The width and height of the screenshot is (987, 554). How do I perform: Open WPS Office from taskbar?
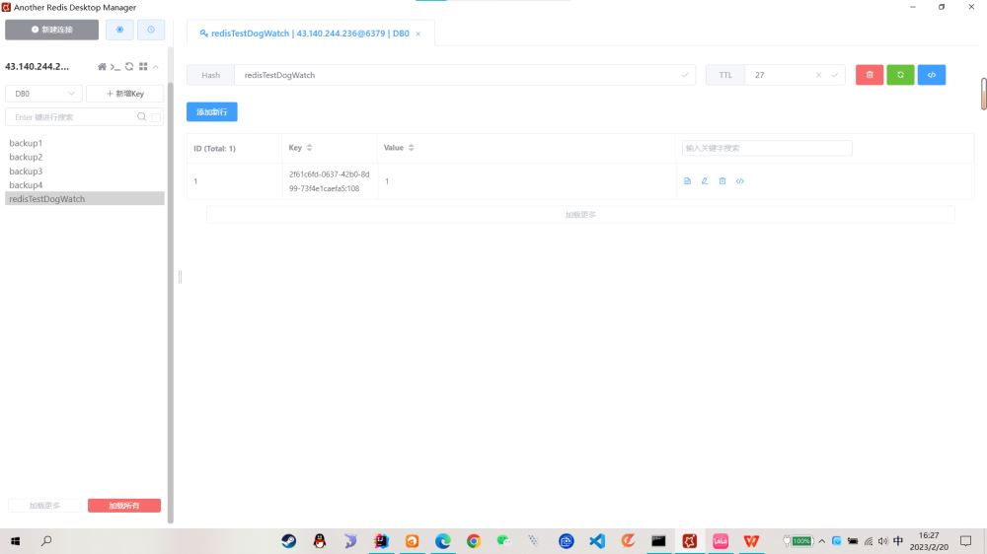[751, 541]
